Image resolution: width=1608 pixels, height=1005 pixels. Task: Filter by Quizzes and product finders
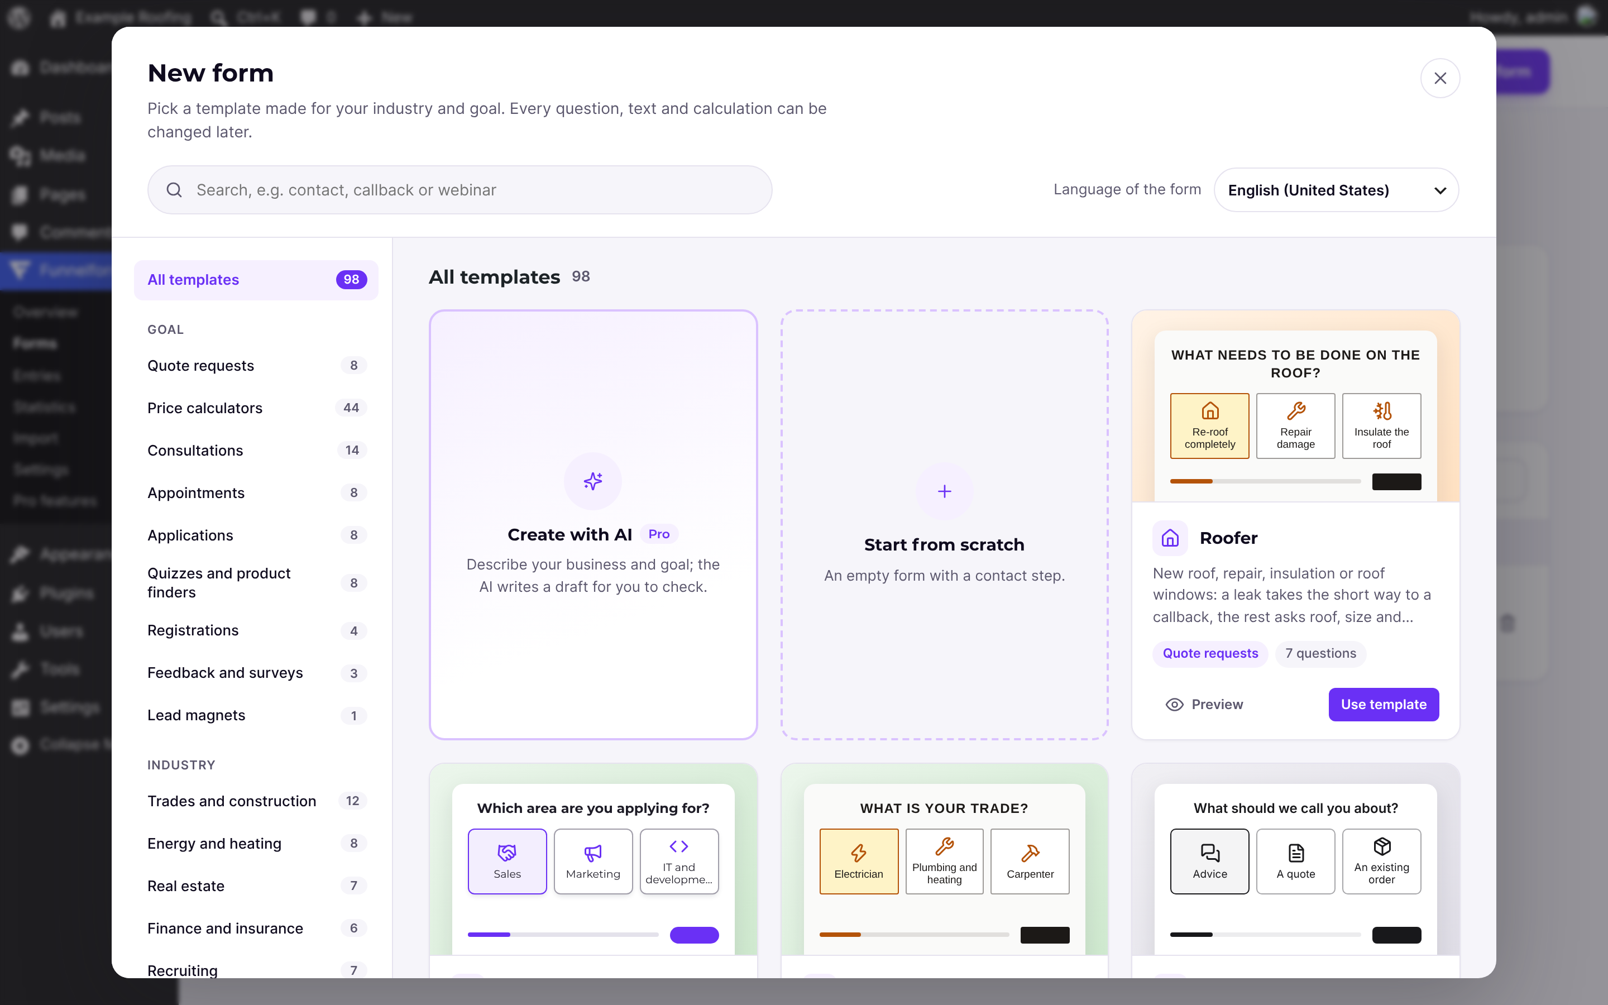tap(256, 583)
